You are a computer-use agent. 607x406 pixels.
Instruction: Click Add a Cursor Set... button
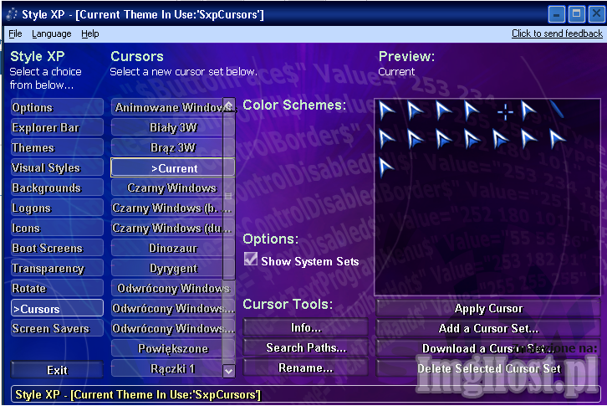[488, 328]
